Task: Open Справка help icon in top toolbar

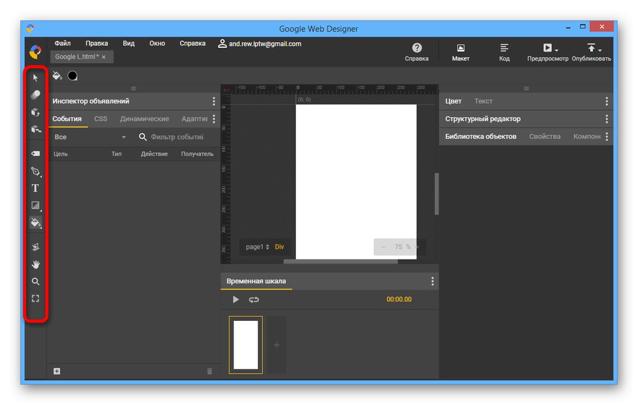Action: click(417, 52)
